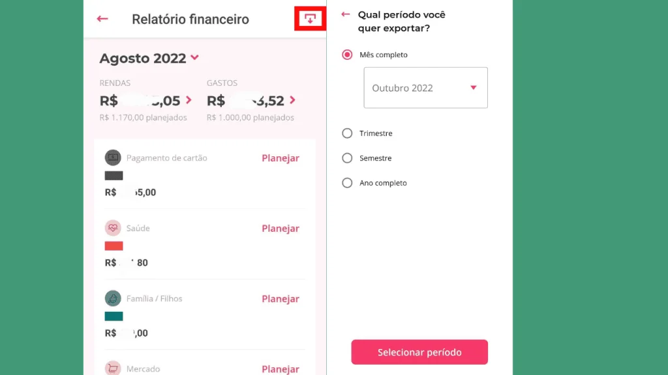Click the Mercado category icon
668x375 pixels.
tap(113, 368)
